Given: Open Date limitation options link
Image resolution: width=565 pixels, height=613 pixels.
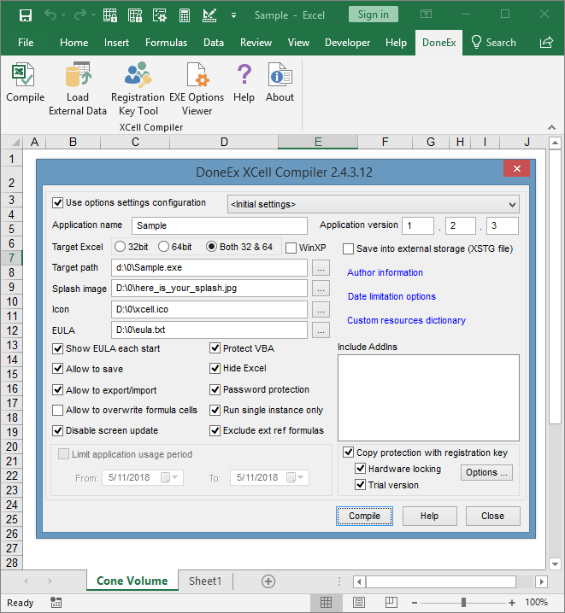Looking at the screenshot, I should pyautogui.click(x=391, y=296).
